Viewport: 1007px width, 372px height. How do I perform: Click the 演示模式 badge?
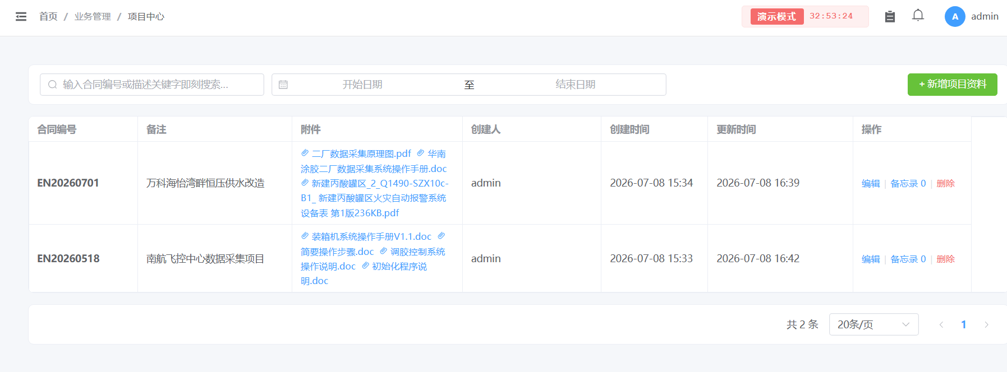(776, 17)
